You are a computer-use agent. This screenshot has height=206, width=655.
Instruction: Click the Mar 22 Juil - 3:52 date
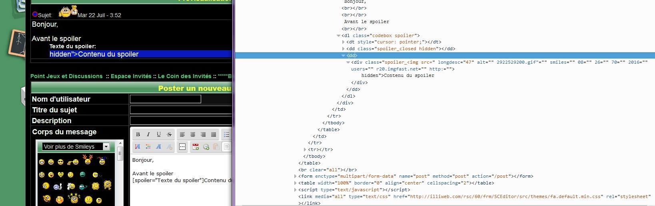click(99, 15)
